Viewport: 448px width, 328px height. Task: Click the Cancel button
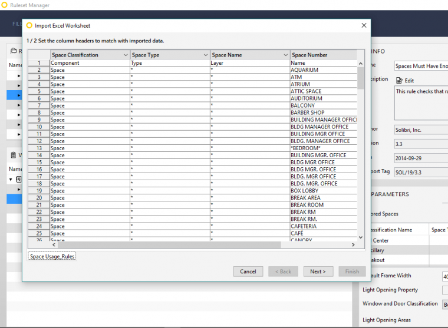point(248,271)
